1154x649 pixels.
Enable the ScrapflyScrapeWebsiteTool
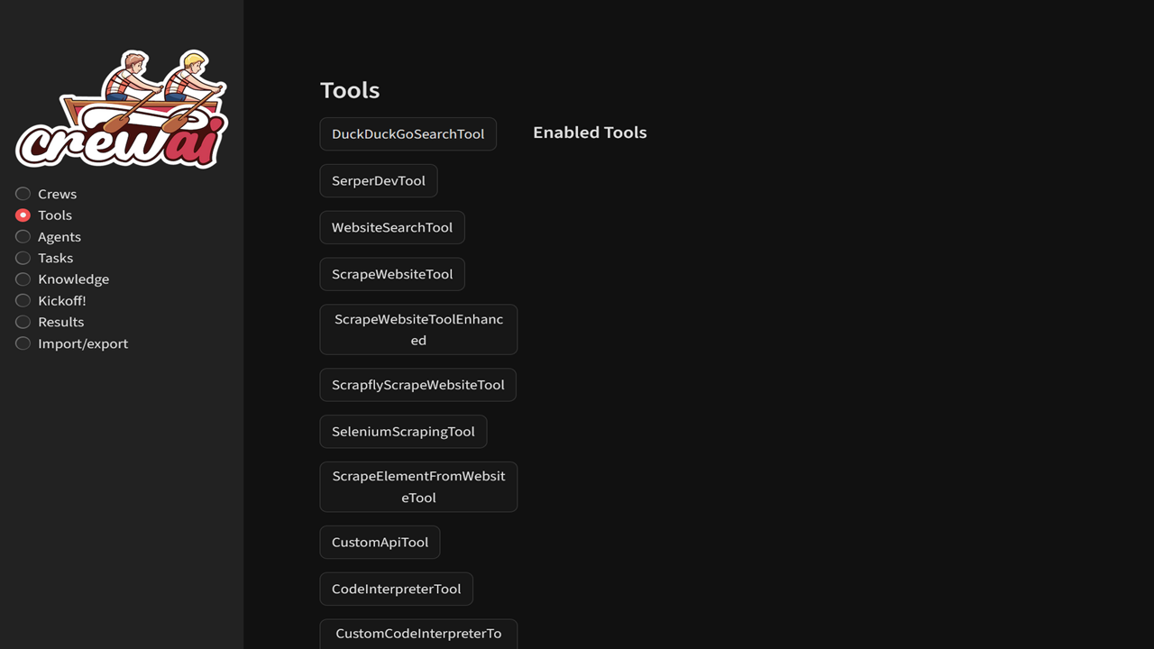click(x=418, y=385)
